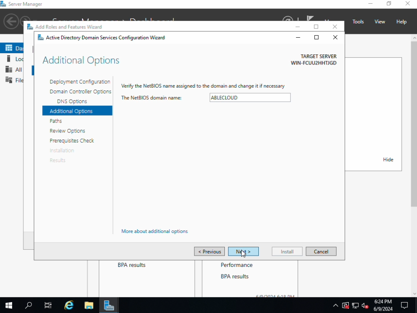Open the View menu

click(380, 22)
